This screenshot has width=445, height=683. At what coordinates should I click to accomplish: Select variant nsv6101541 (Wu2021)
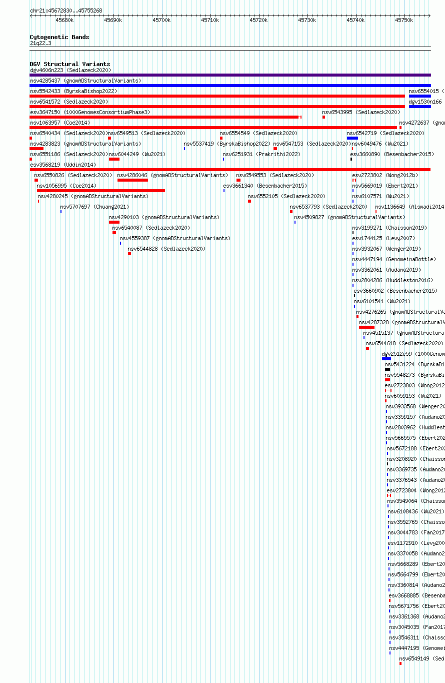tap(382, 302)
